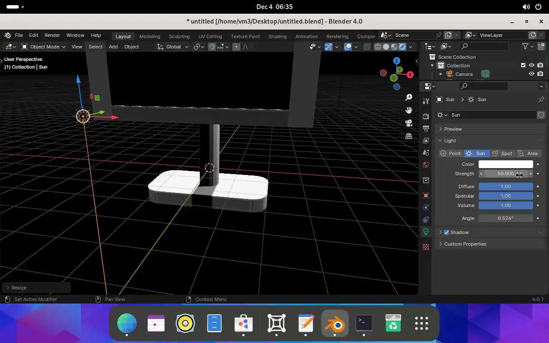Viewport: 549px width, 343px height.
Task: Open outliner filter dropdown
Action: [527, 46]
